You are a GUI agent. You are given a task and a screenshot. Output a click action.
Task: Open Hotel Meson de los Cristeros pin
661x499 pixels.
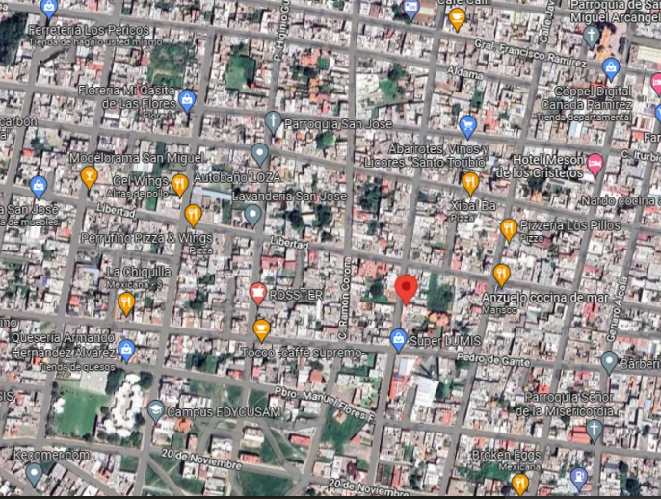tap(595, 165)
